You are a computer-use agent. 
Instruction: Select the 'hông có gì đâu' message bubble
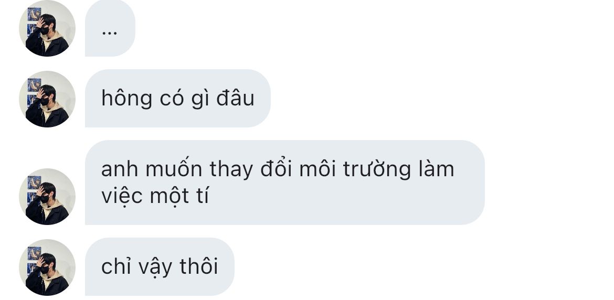coord(178,98)
